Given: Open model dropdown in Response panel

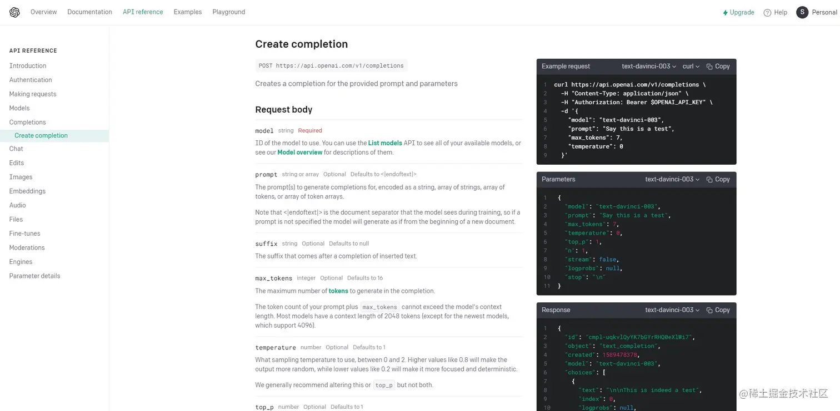Looking at the screenshot, I should [672, 310].
